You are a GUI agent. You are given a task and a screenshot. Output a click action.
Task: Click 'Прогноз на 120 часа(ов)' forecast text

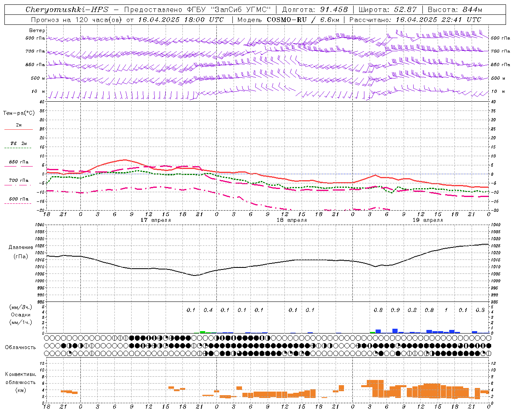tap(77, 20)
